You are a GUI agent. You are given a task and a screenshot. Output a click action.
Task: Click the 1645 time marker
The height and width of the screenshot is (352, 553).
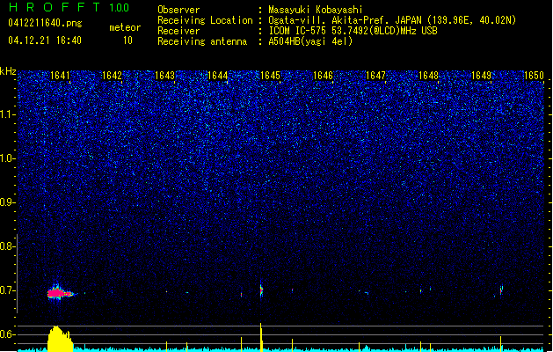tap(270, 76)
